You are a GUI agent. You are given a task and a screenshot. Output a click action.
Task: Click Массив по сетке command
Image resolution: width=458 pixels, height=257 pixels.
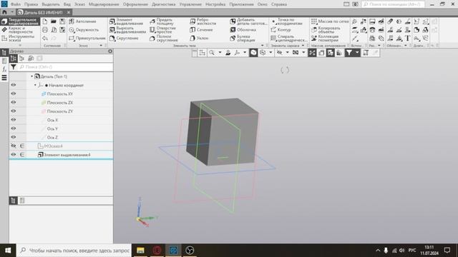coord(330,21)
